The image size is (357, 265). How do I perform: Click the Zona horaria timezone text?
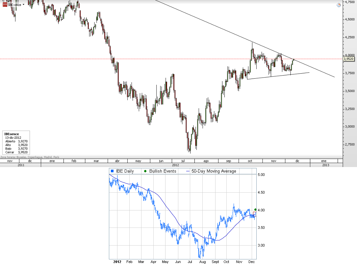click(x=30, y=157)
